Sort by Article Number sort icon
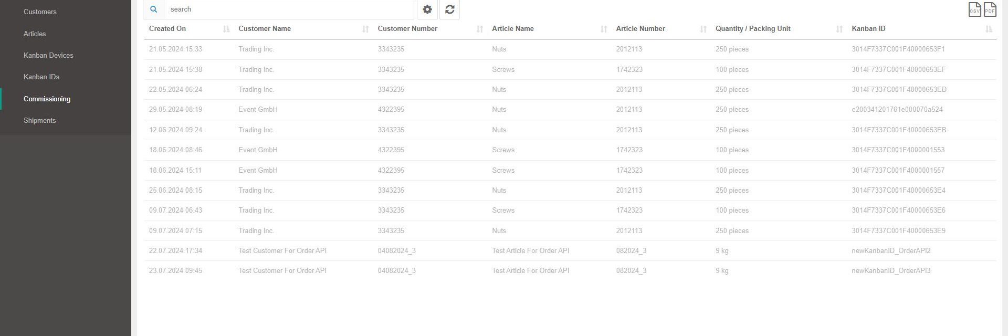This screenshot has width=1008, height=336. pyautogui.click(x=703, y=29)
